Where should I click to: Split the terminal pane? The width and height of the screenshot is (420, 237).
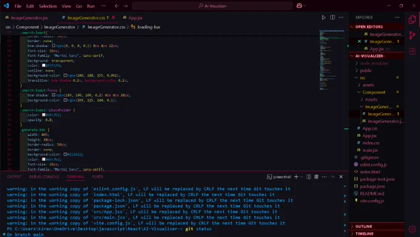click(309, 176)
